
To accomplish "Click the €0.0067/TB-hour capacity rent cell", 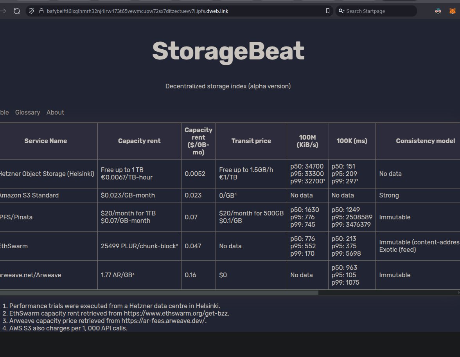I will tap(139, 174).
